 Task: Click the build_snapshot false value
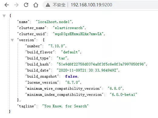point(71,76)
